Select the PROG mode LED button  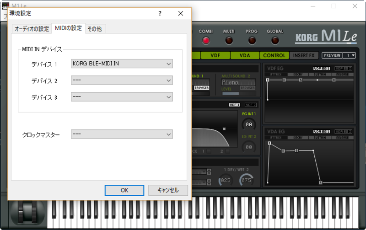pyautogui.click(x=252, y=41)
